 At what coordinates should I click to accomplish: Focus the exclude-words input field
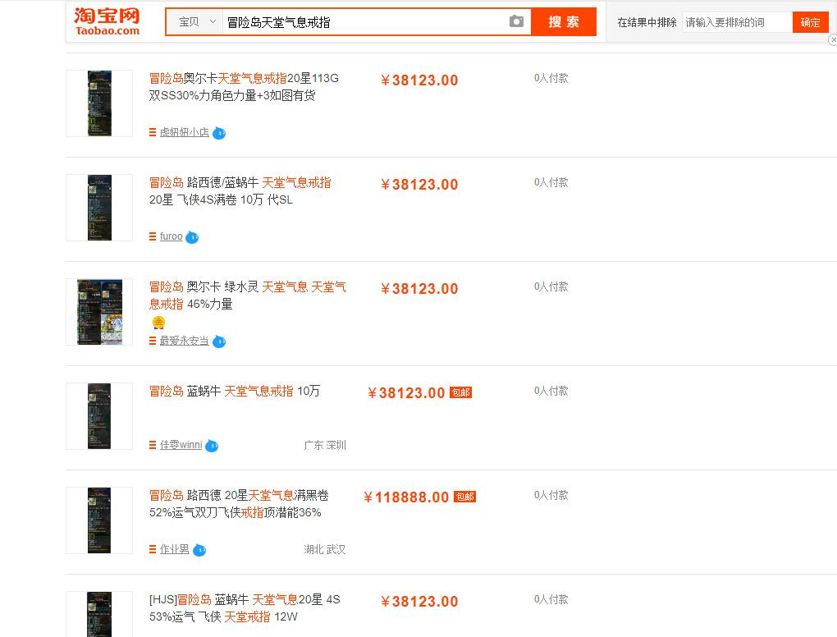tap(736, 22)
